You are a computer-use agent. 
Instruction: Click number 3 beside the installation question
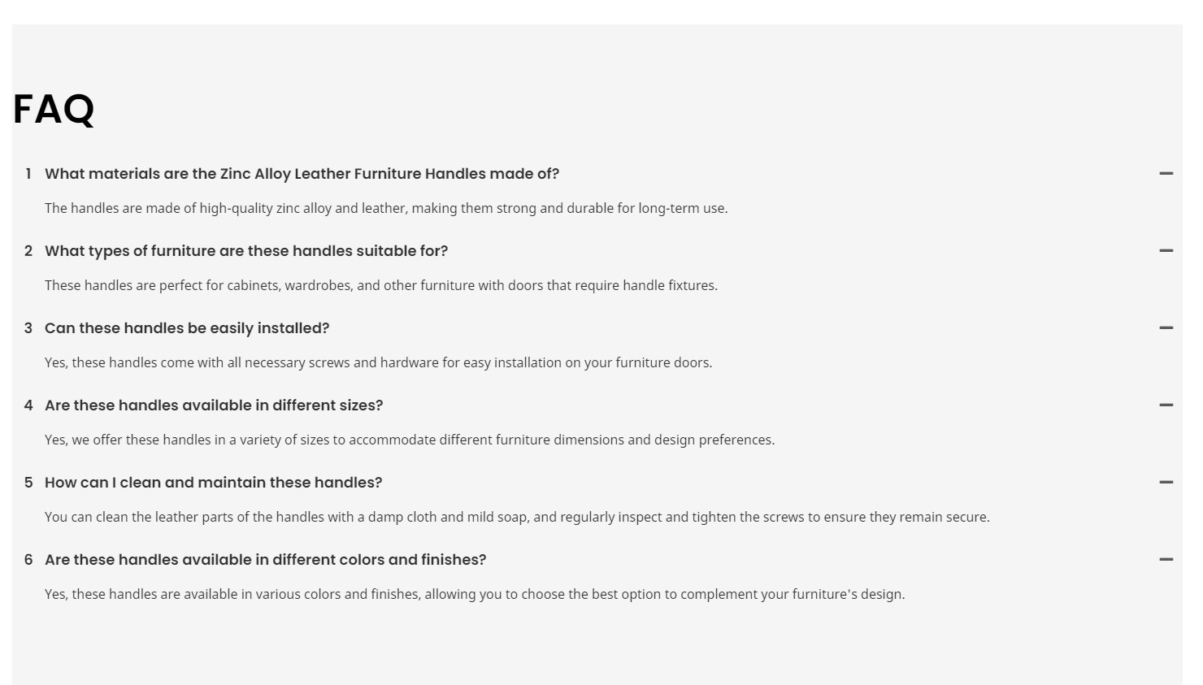pyautogui.click(x=28, y=328)
